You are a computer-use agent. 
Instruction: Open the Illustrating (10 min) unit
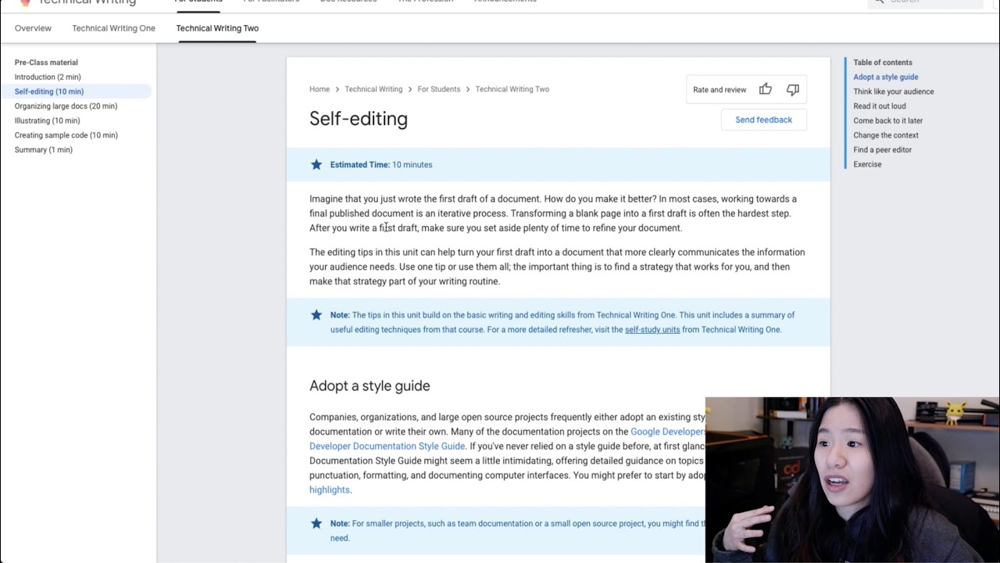click(47, 120)
